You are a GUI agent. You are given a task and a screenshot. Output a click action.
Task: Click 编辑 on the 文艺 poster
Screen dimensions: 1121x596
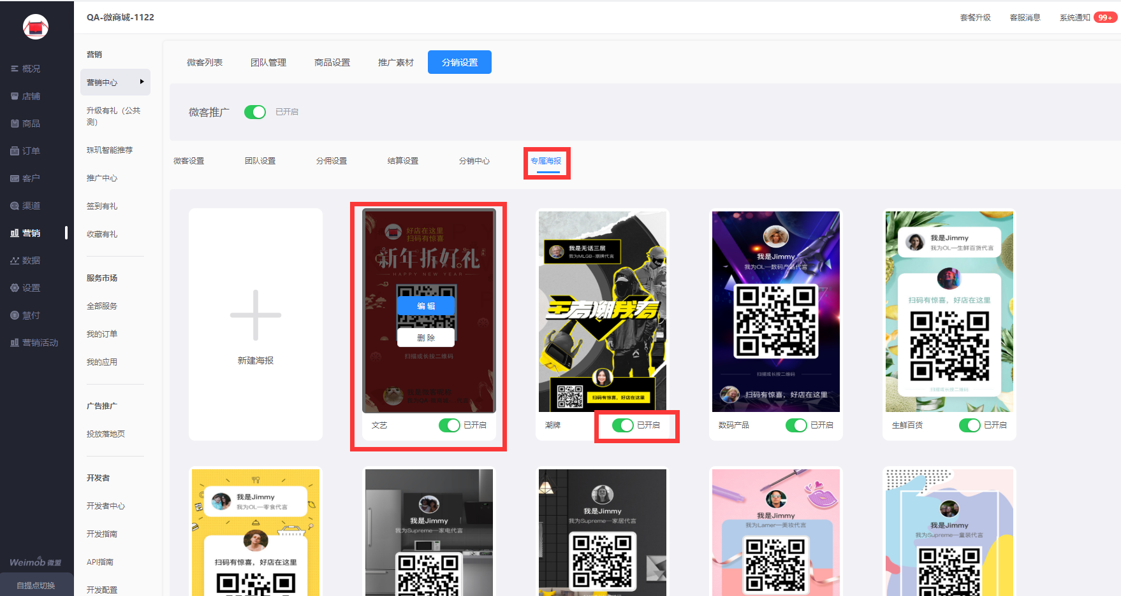pos(426,306)
